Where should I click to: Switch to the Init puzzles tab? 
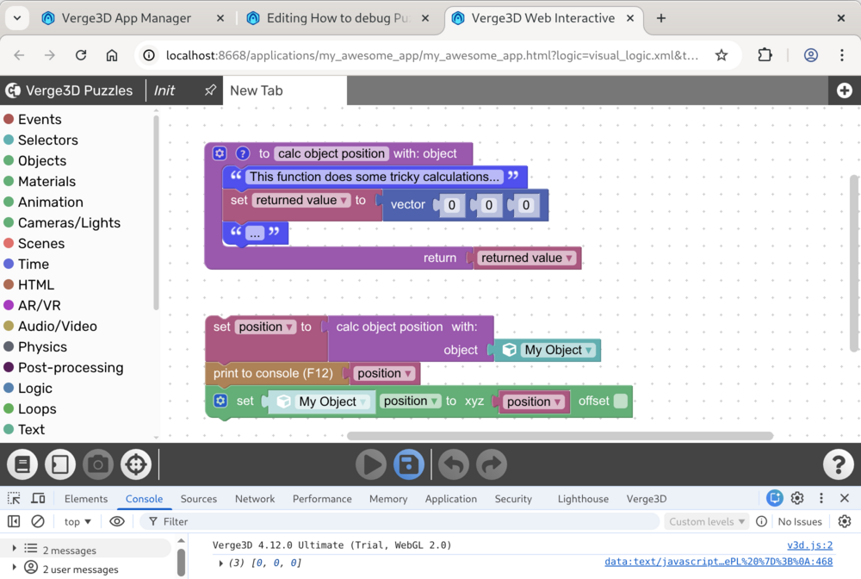point(164,90)
